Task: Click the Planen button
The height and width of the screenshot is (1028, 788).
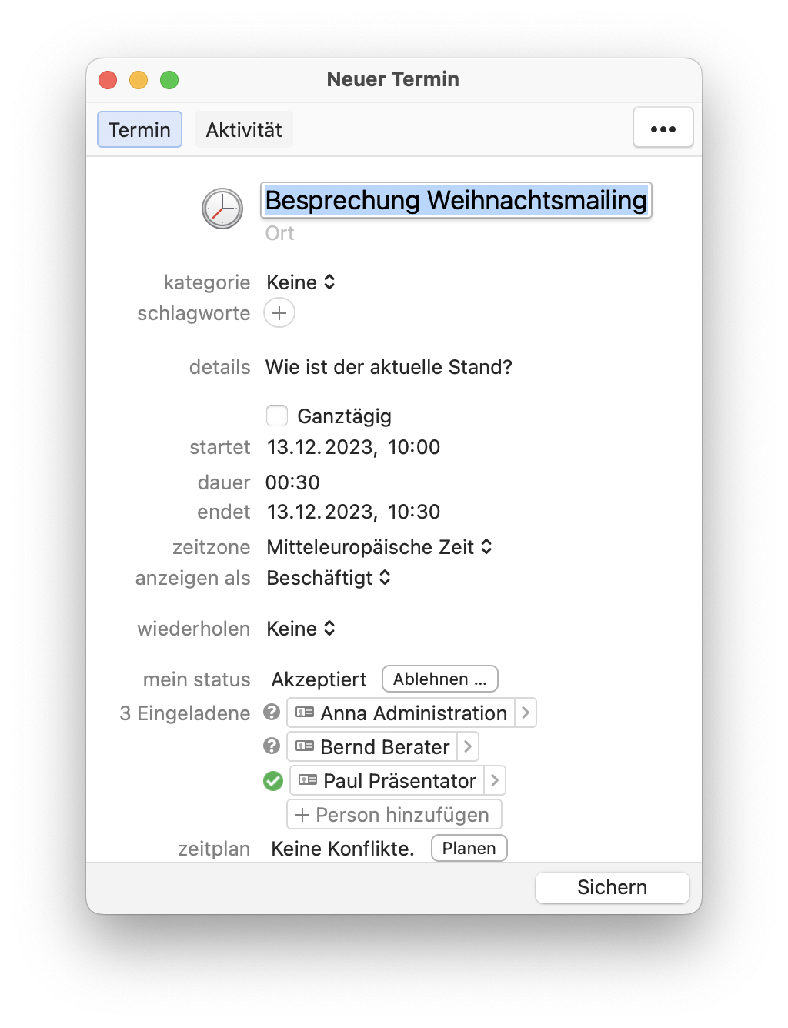Action: [469, 848]
